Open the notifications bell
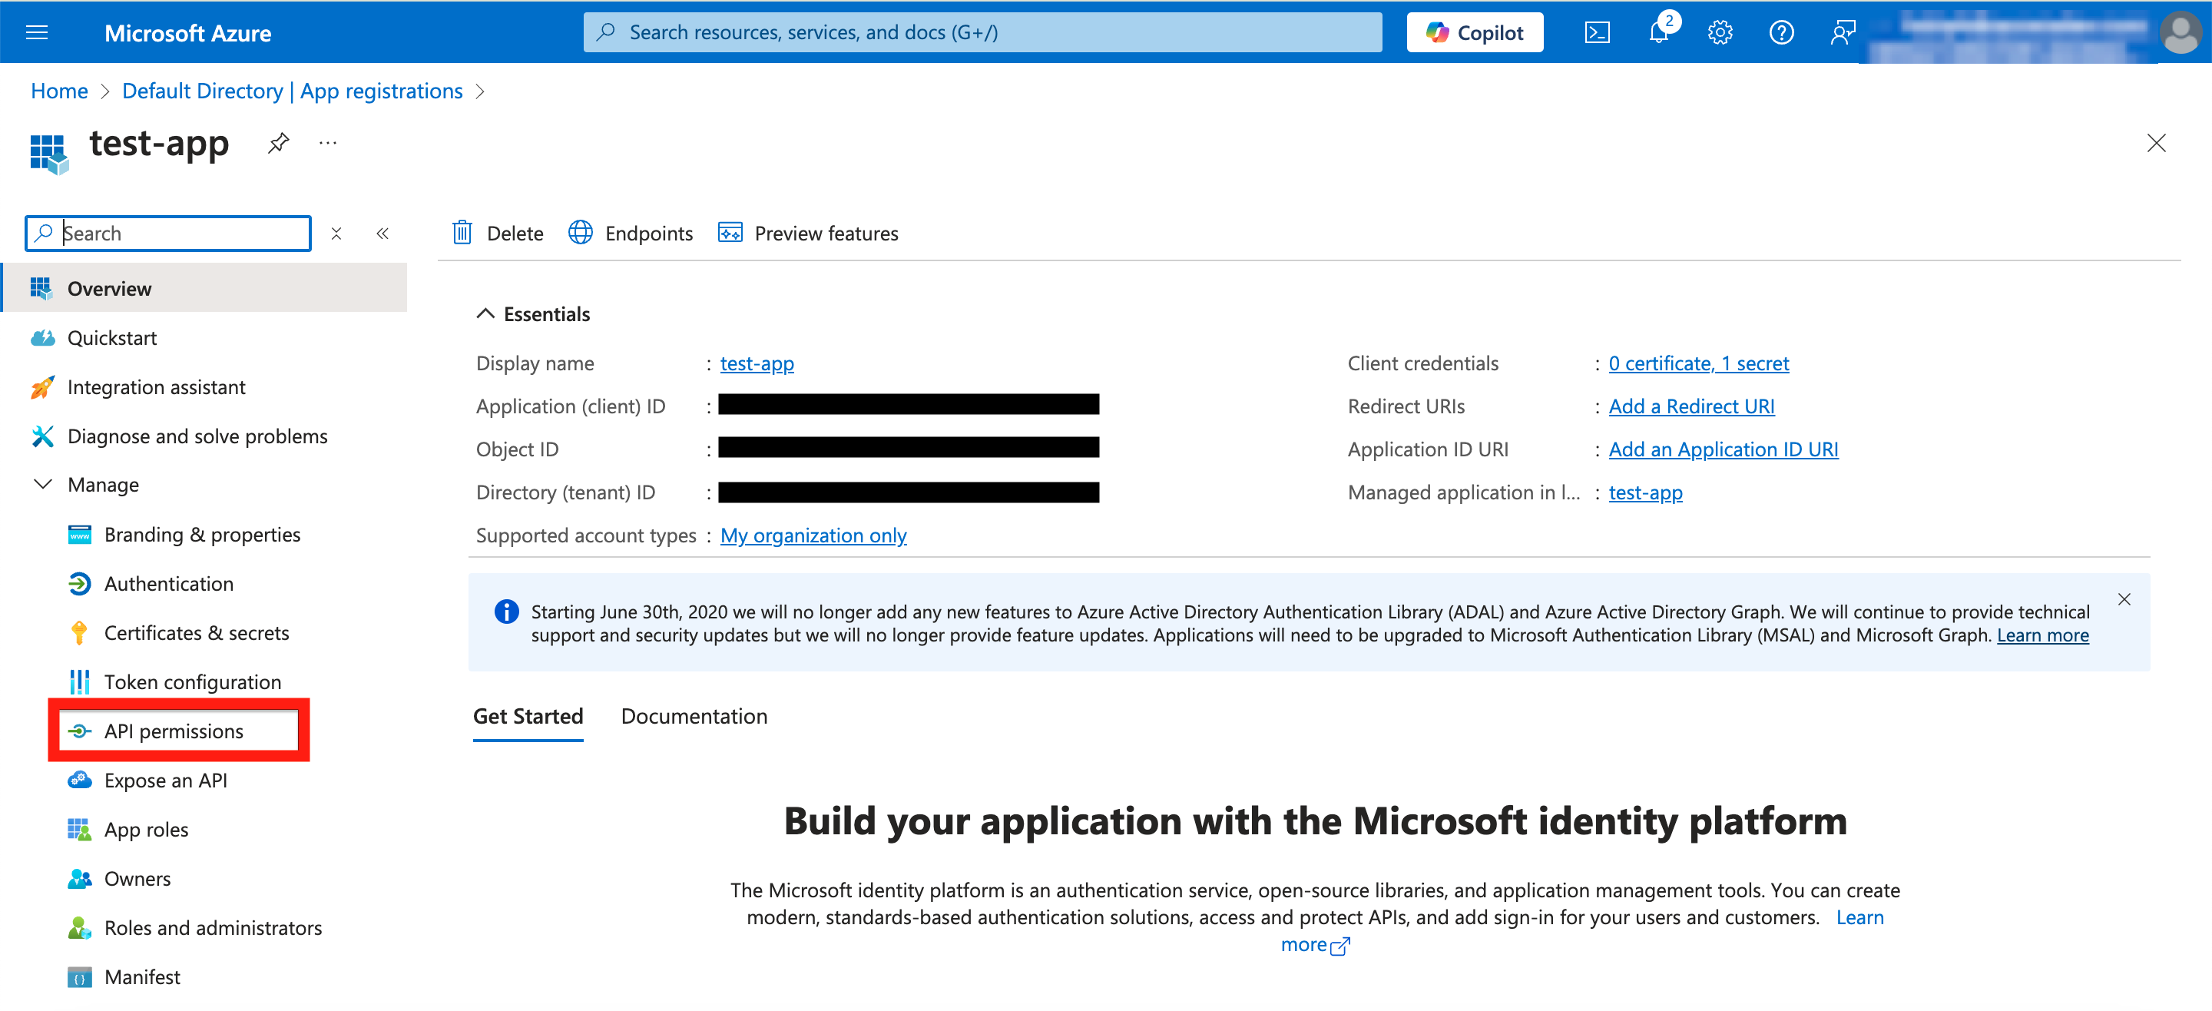Viewport: 2212px width, 1011px height. (x=1659, y=32)
